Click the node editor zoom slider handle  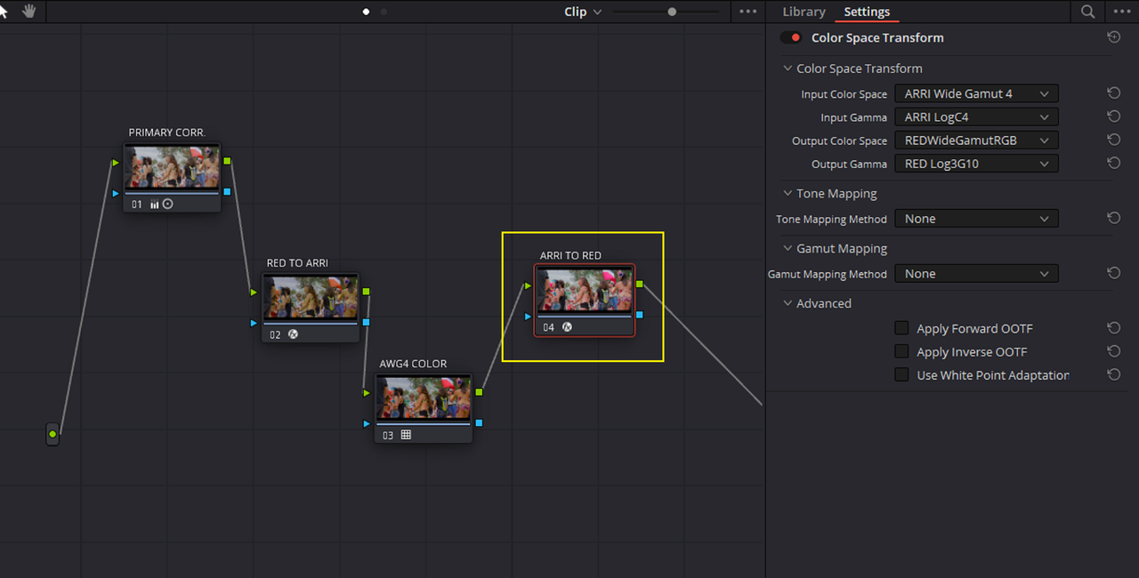672,12
